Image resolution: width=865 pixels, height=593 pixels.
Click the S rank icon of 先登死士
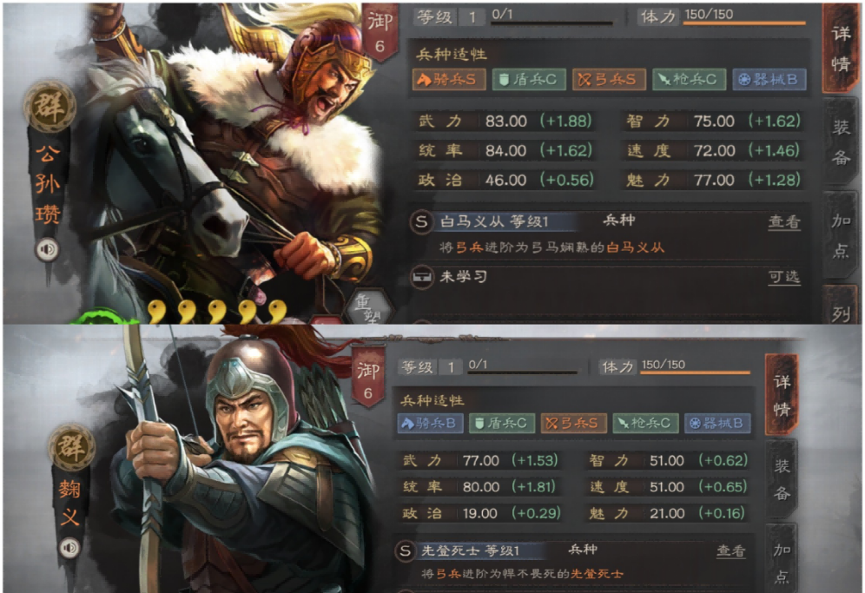406,550
